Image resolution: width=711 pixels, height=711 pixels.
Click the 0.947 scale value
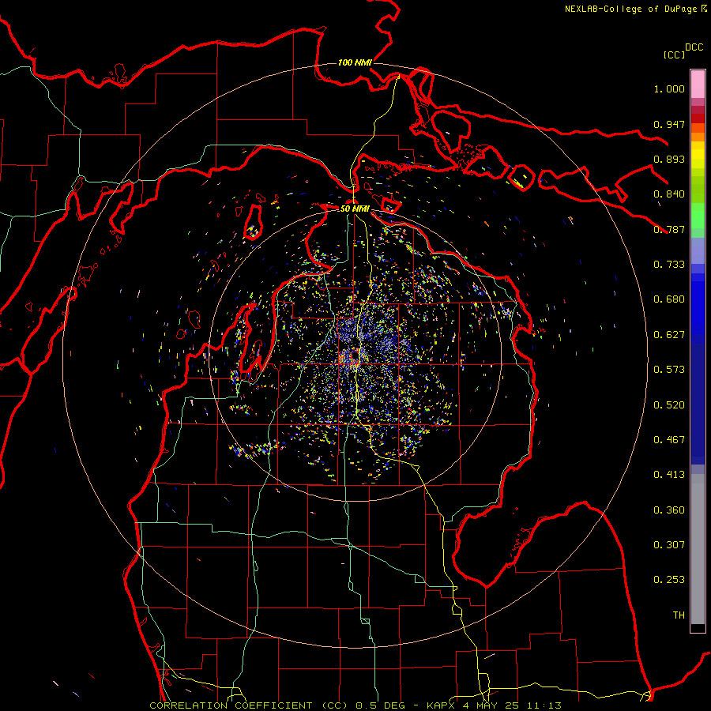669,124
